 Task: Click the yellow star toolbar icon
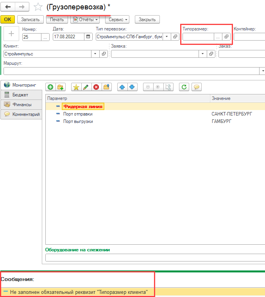76,87
